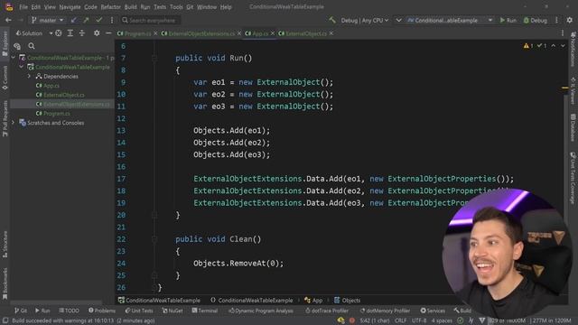Open the master branch dropdown

(48, 20)
